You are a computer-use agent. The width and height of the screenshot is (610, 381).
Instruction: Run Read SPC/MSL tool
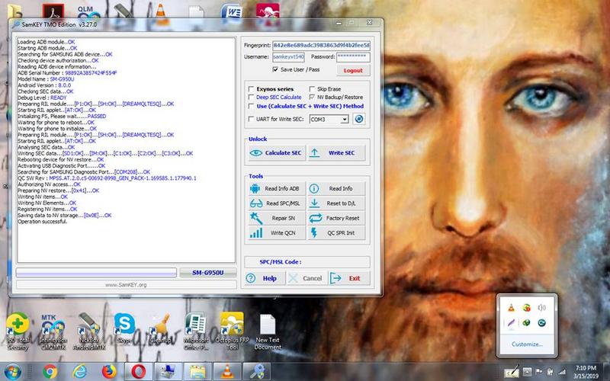pos(277,203)
